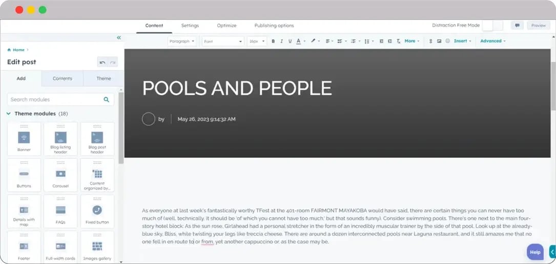The height and width of the screenshot is (264, 556).
Task: Click the Preview button
Action: (539, 26)
